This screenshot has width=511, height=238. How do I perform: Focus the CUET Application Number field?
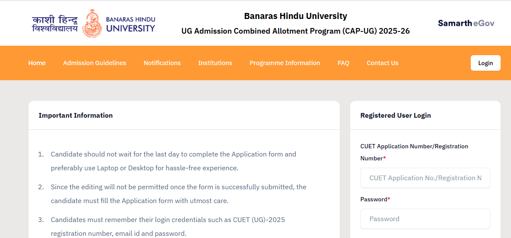[425, 178]
